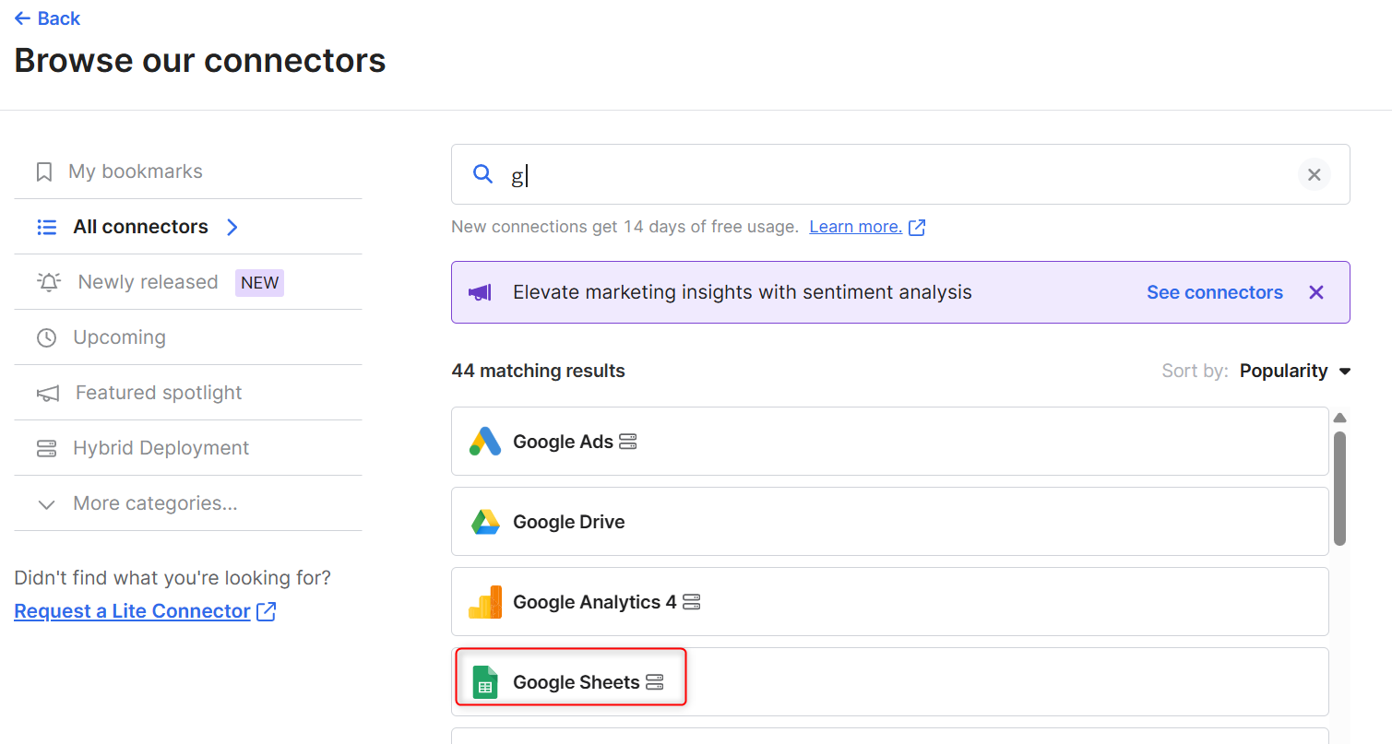Screen dimensions: 1392x744
Task: Click the search magnifier icon
Action: coord(482,174)
